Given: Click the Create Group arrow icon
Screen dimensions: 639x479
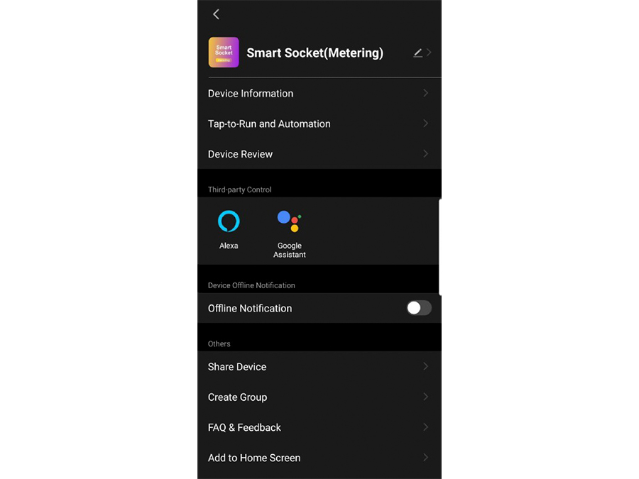Looking at the screenshot, I should pos(425,397).
